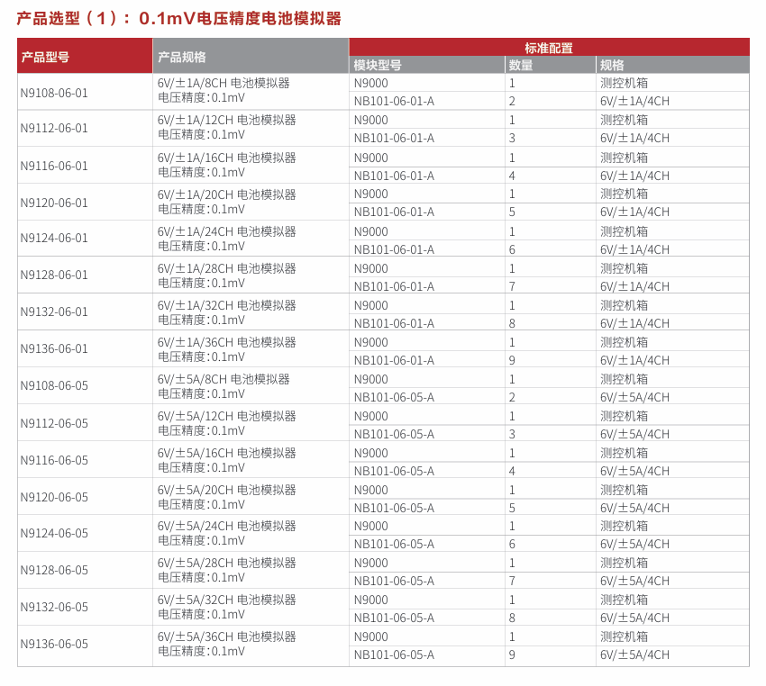The image size is (766, 686).
Task: Select product model N9108-06-01
Action: pyautogui.click(x=54, y=92)
